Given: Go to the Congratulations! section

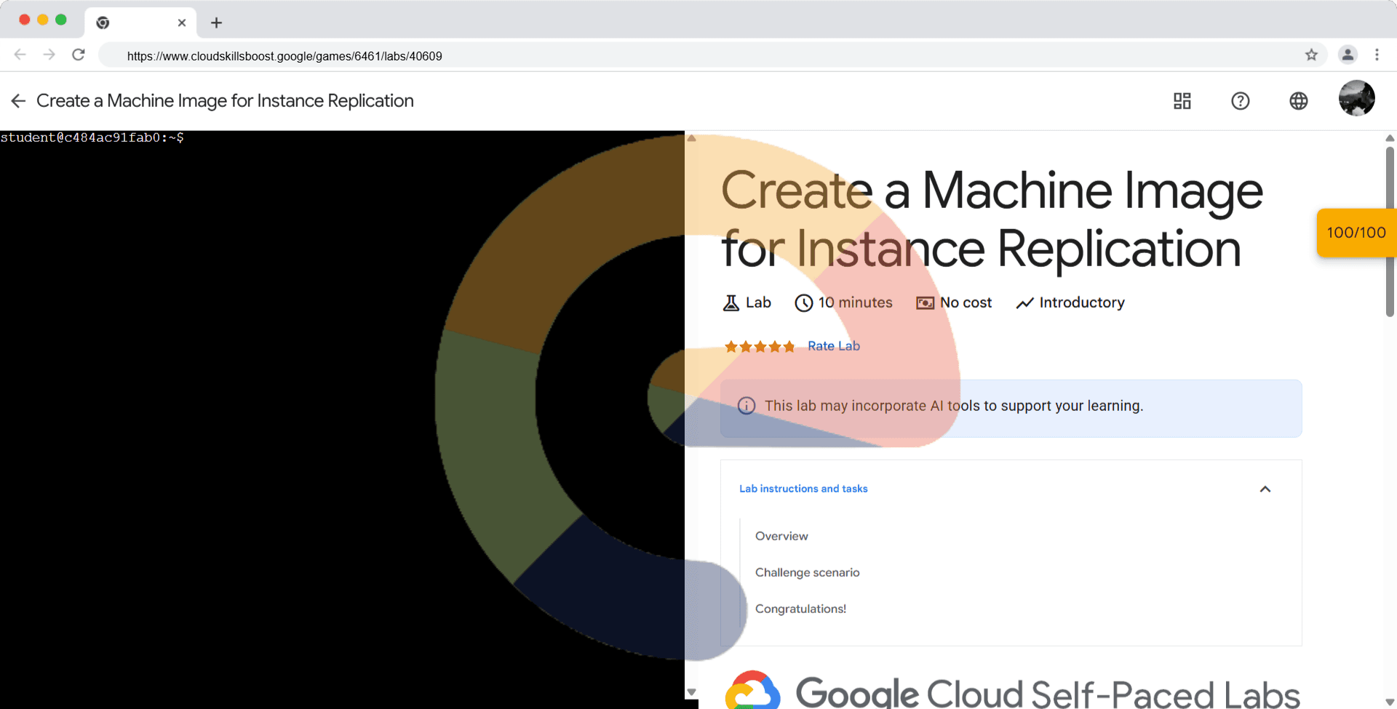Looking at the screenshot, I should (800, 609).
